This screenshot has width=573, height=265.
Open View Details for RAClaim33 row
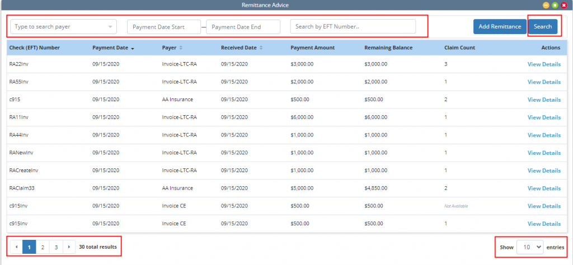pyautogui.click(x=543, y=188)
